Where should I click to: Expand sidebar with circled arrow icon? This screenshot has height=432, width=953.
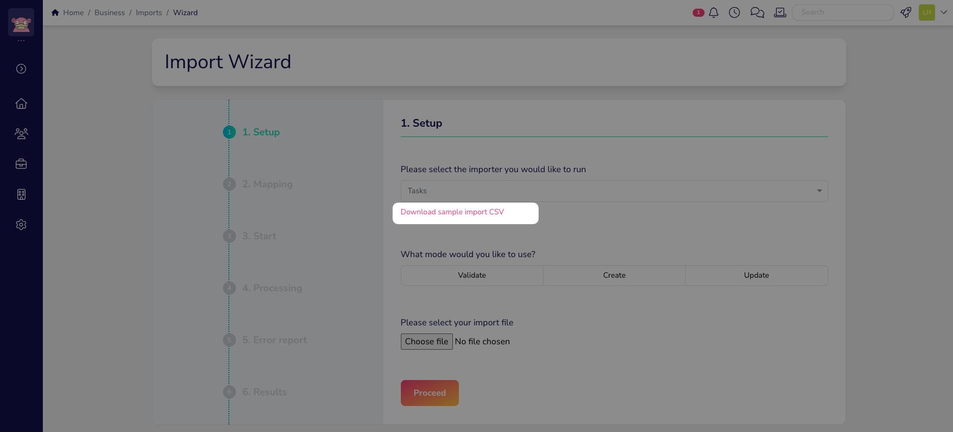pos(21,69)
